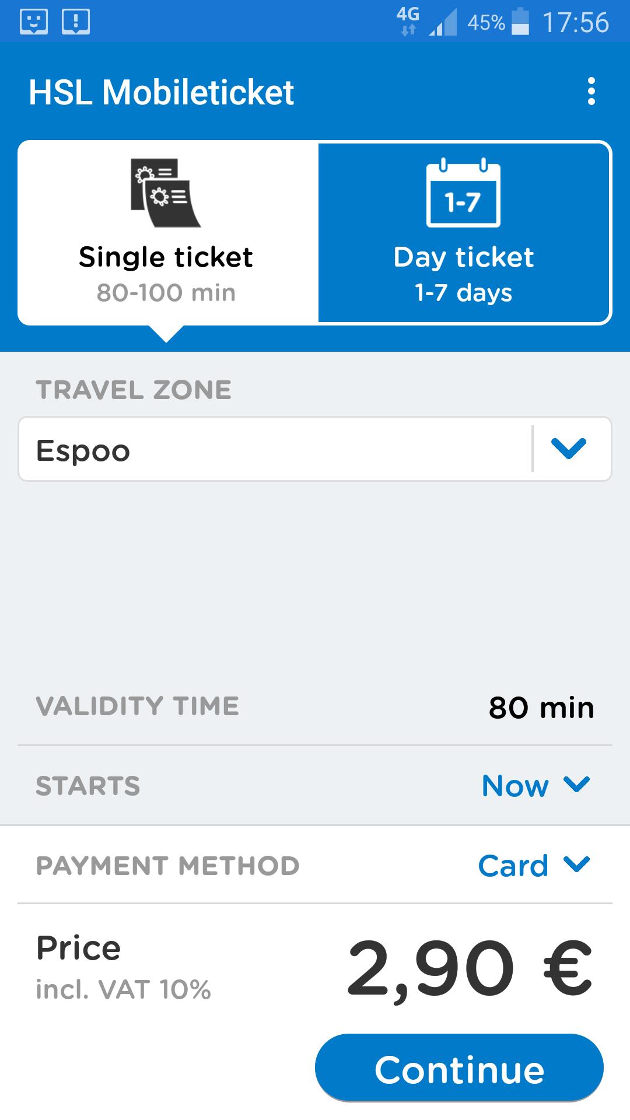Open the Card payment method dropdown
630x1120 pixels.
point(534,865)
